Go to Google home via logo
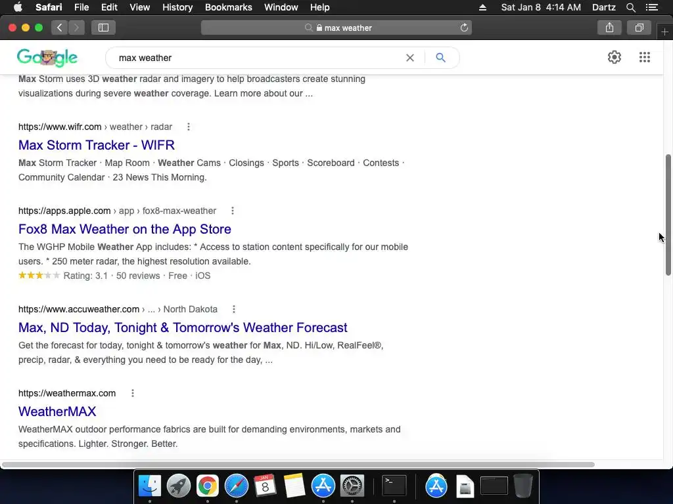673x504 pixels. point(47,58)
